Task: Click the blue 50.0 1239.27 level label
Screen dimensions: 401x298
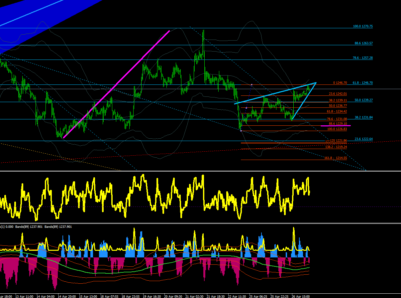Action: 363,100
